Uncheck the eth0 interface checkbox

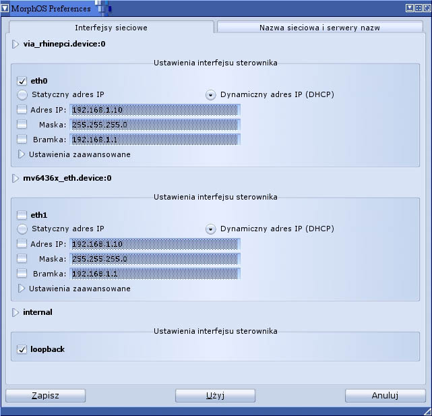(22, 81)
